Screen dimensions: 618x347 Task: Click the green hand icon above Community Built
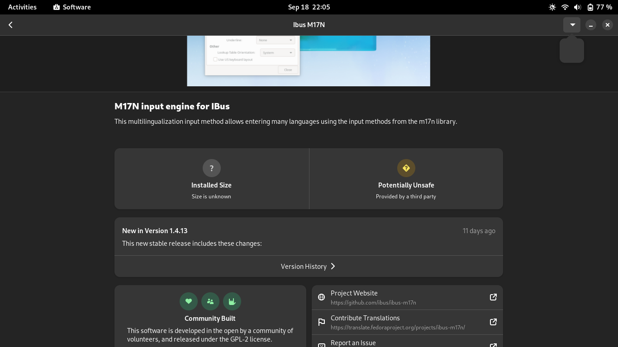[x=232, y=301]
